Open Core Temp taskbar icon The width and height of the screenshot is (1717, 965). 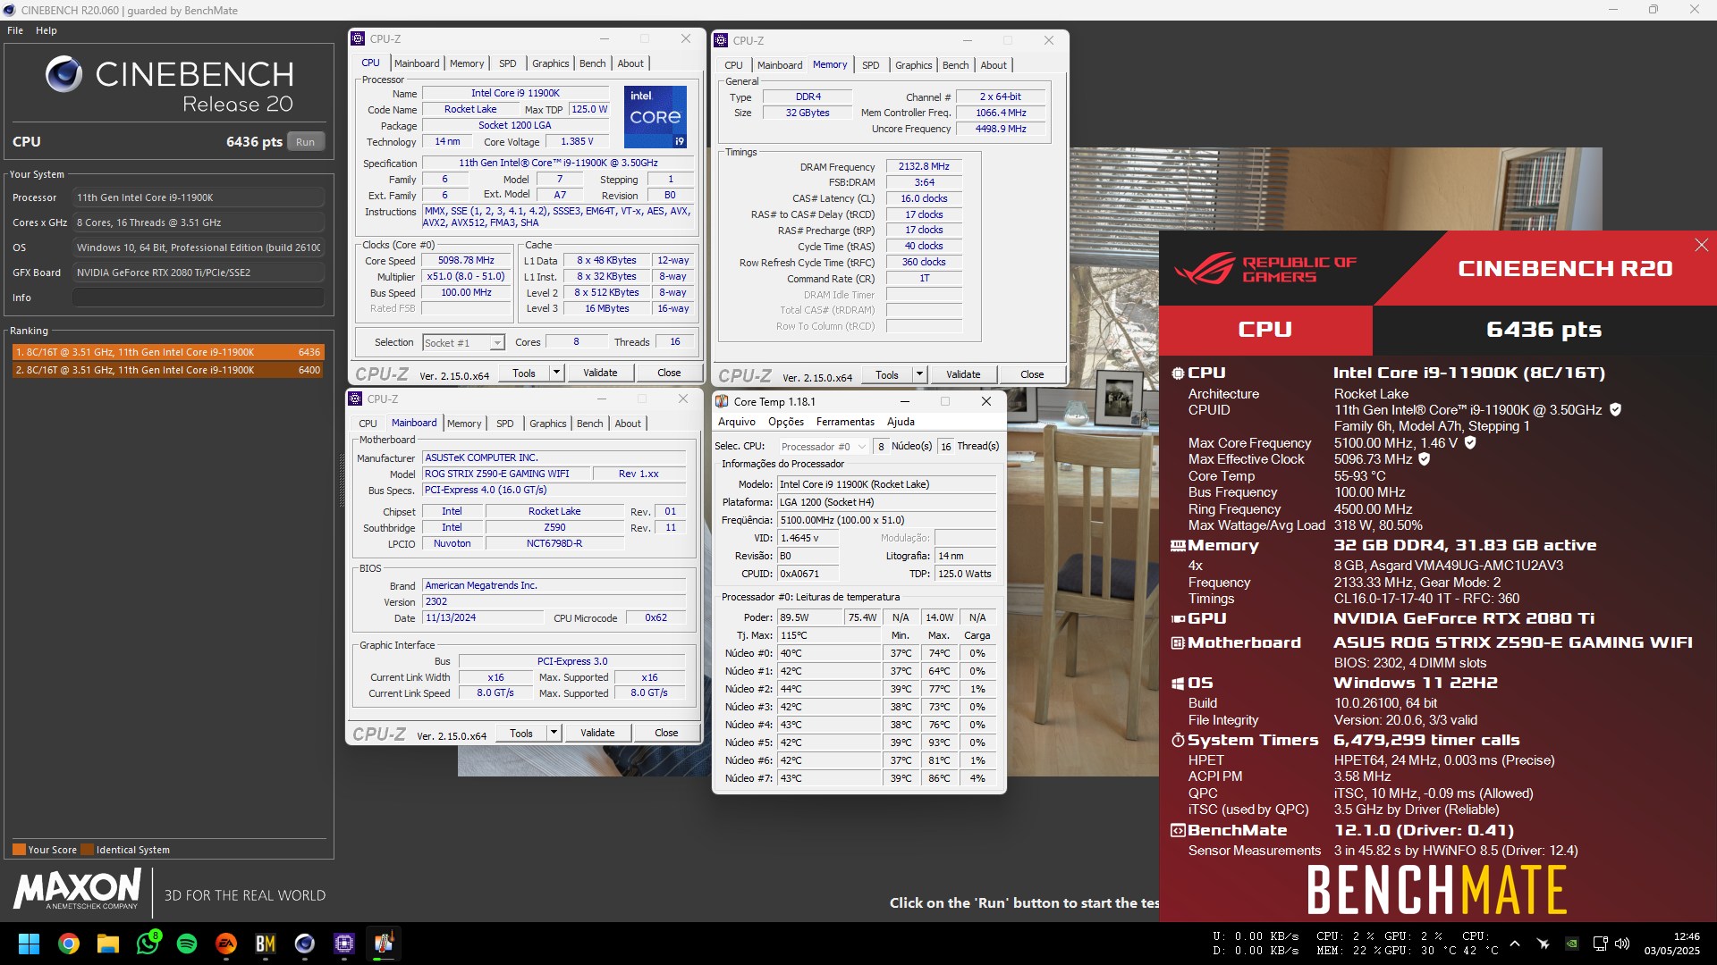point(384,944)
